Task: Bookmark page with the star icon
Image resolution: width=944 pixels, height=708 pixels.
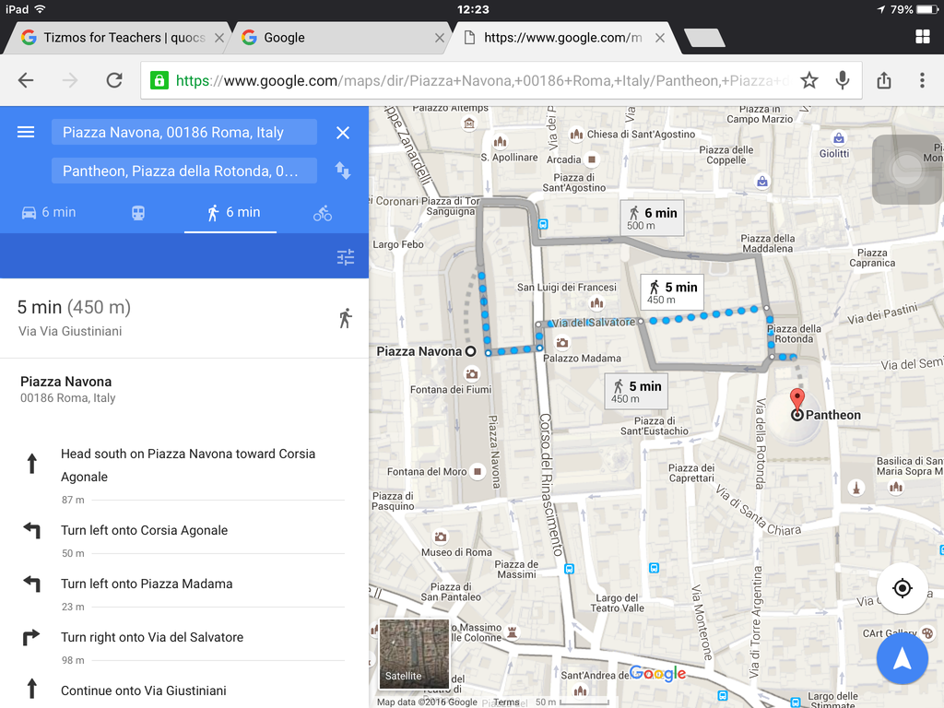Action: (x=809, y=80)
